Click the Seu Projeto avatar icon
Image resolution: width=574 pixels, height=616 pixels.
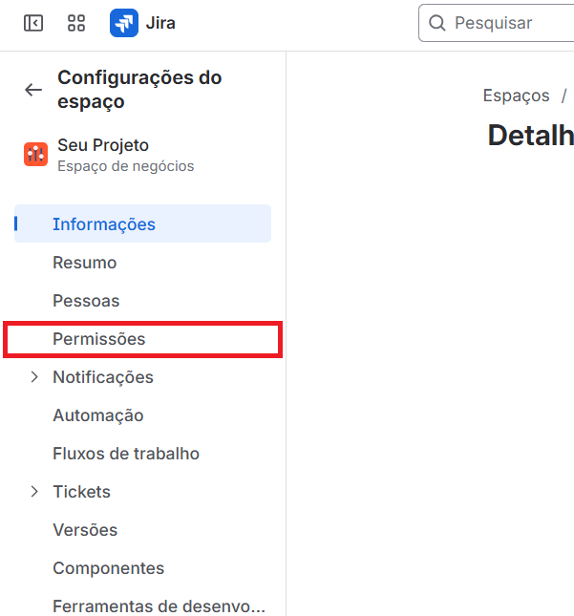coord(35,154)
